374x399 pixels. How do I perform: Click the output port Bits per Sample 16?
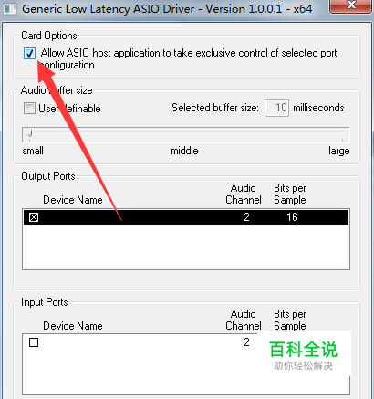point(292,217)
